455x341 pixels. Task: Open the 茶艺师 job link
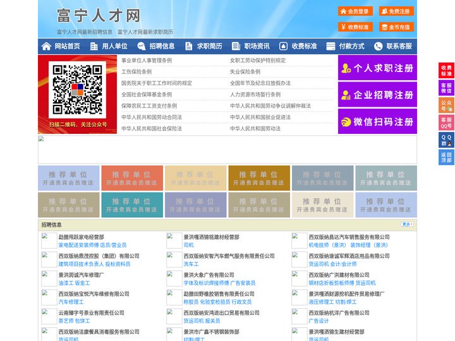pos(66,321)
